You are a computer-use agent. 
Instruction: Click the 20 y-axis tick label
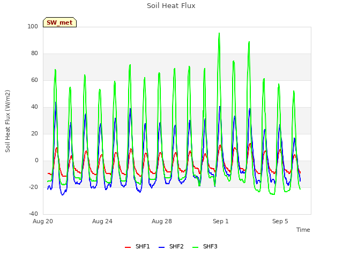click(x=34, y=133)
